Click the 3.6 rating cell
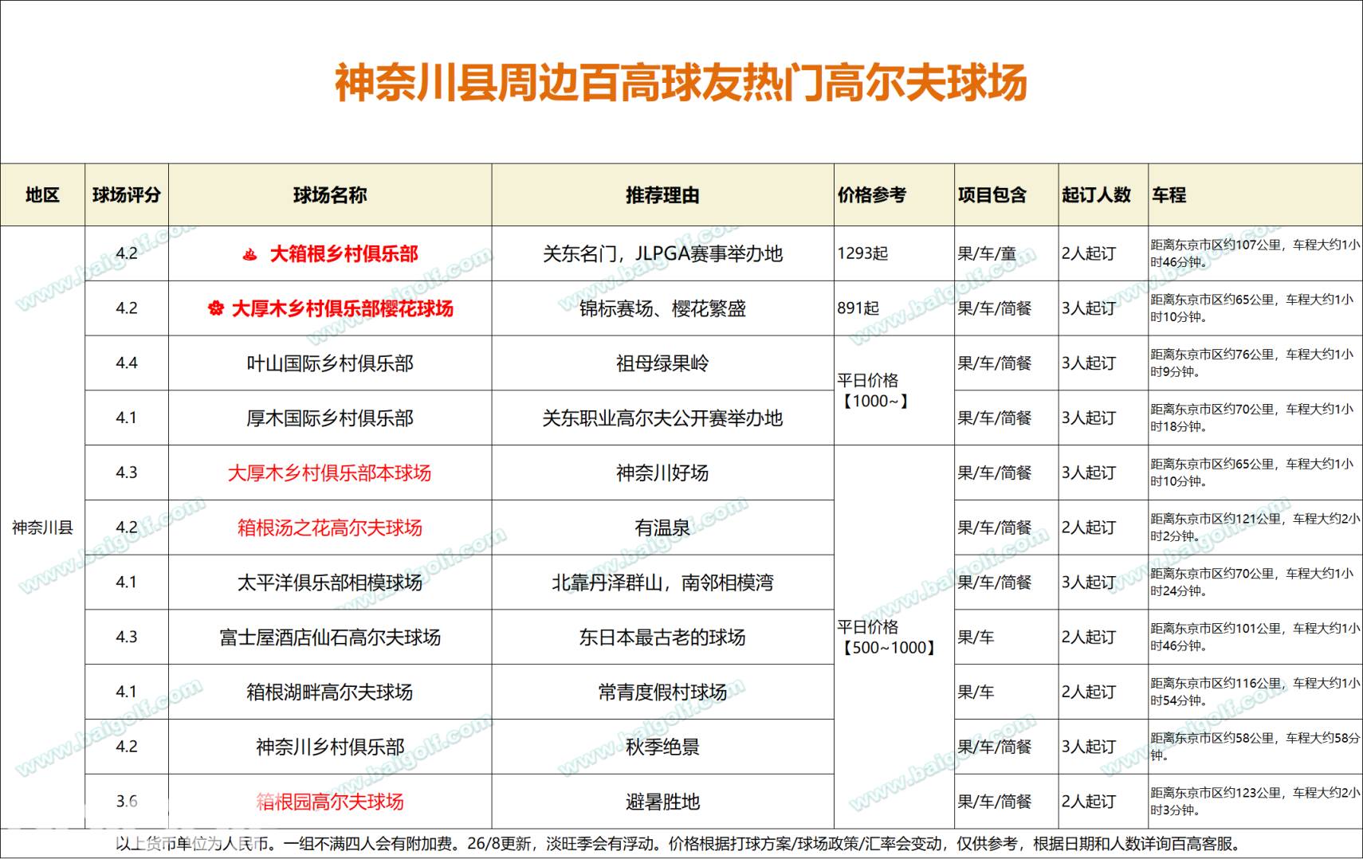The image size is (1363, 859). pyautogui.click(x=127, y=802)
